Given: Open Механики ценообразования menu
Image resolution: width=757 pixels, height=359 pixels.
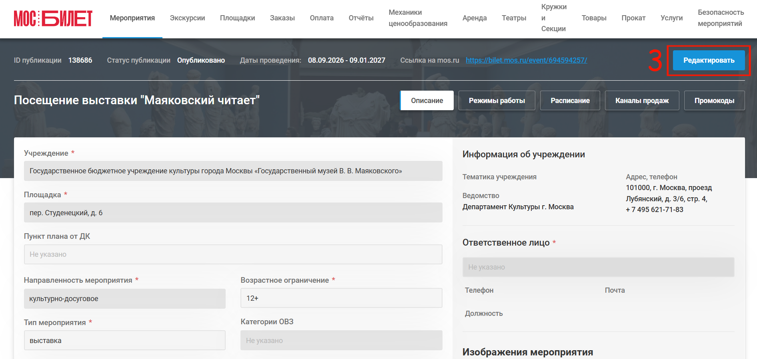Looking at the screenshot, I should [x=418, y=18].
